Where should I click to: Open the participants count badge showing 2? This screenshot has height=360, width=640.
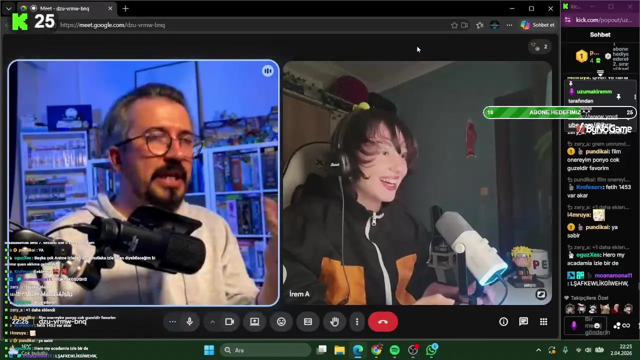tap(540, 46)
